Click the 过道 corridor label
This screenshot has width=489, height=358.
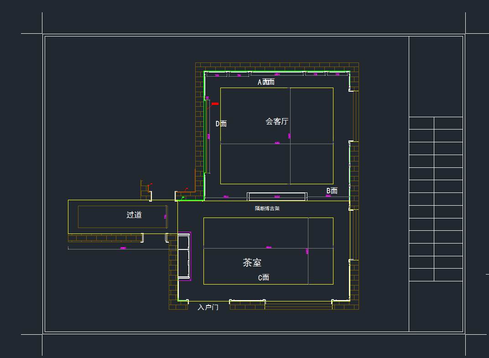(134, 214)
